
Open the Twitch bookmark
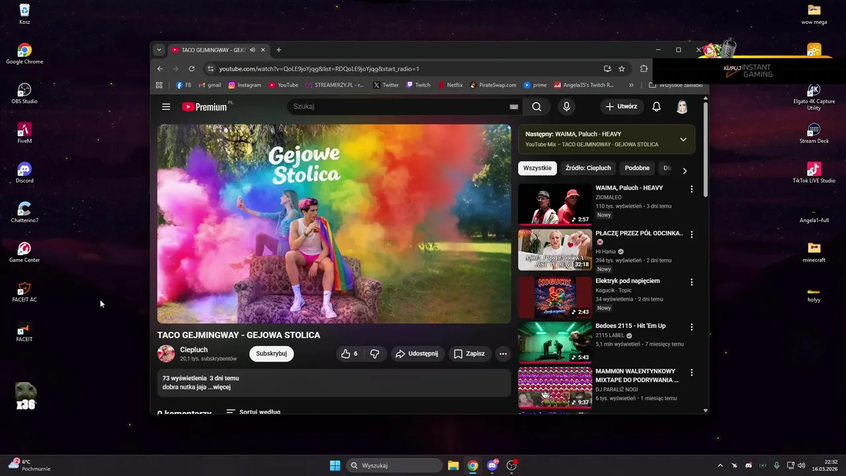pyautogui.click(x=418, y=85)
